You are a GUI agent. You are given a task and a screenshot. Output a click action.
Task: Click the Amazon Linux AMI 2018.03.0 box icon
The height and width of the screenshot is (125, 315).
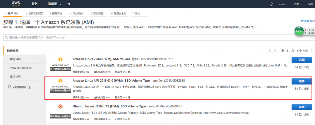tap(61, 81)
